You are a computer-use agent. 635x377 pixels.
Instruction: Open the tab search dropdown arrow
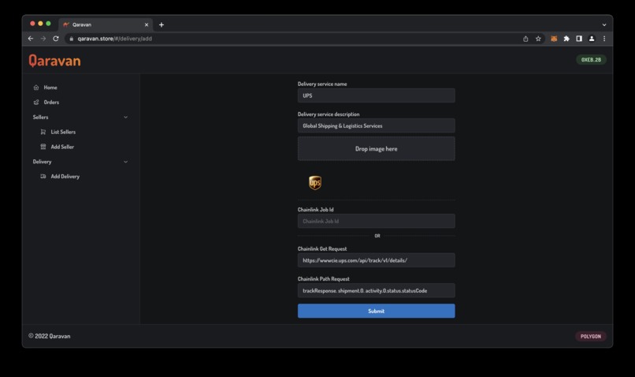(x=604, y=24)
